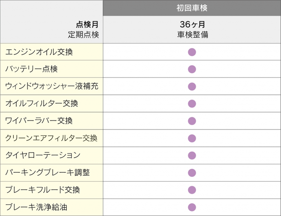The width and height of the screenshot is (281, 216).
Task: Click the purple dot for エンジンオイル交換
Action: (x=192, y=52)
